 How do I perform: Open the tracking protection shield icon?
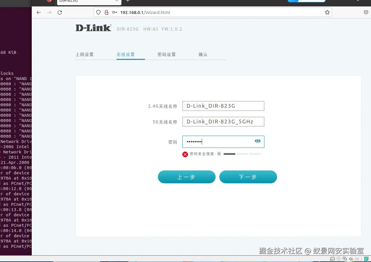(98, 13)
